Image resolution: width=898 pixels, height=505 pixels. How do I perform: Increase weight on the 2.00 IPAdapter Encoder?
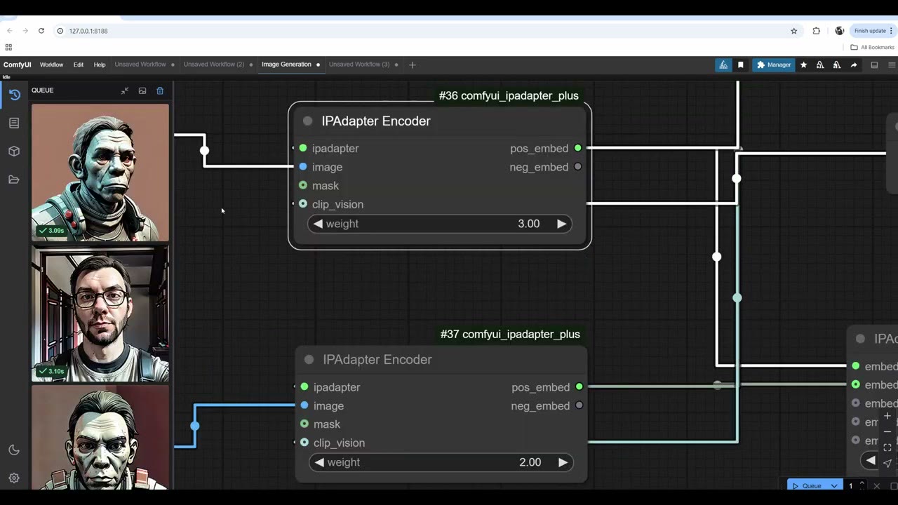[563, 462]
